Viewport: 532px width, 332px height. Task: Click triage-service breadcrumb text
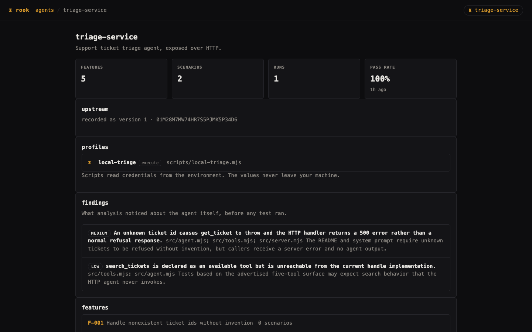pyautogui.click(x=85, y=10)
